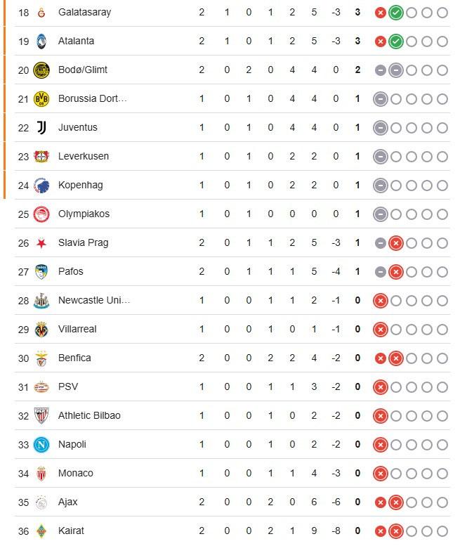Click the Galatasaray club crest
This screenshot has width=467, height=546.
[x=41, y=13]
